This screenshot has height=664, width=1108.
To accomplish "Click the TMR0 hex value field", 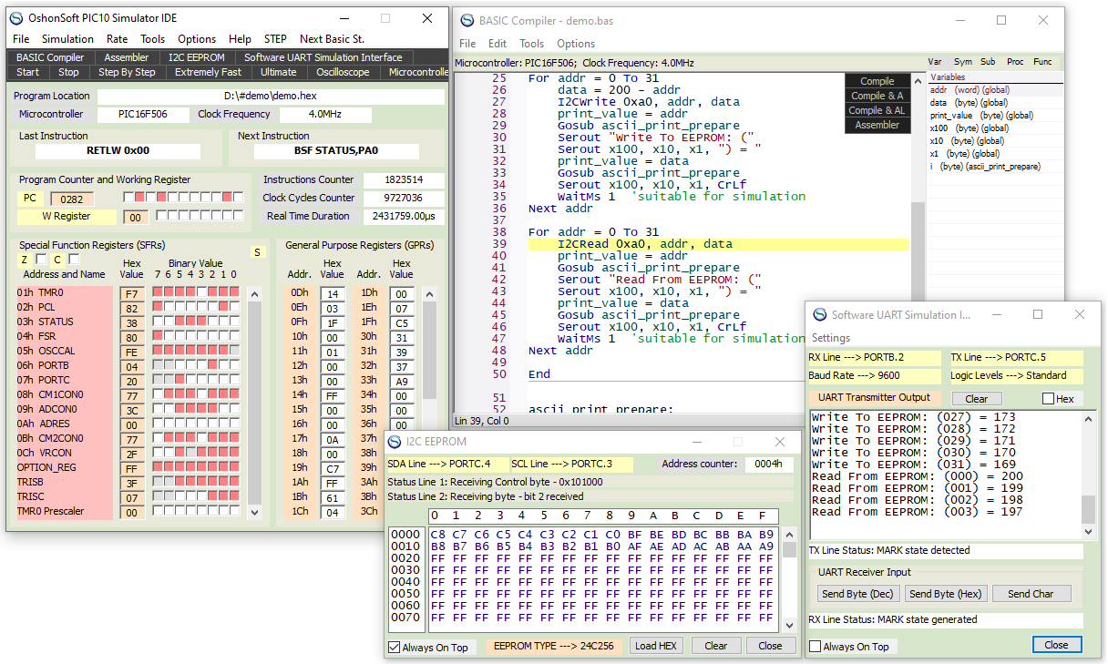I will click(x=133, y=294).
